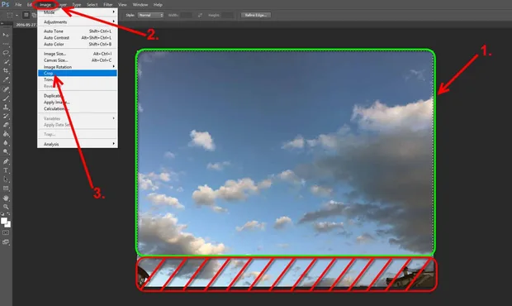This screenshot has height=306, width=512.
Task: Open the Filter menu
Action: pyautogui.click(x=108, y=5)
